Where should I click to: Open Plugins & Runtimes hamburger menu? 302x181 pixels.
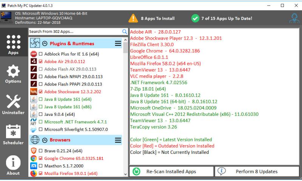pos(118,43)
